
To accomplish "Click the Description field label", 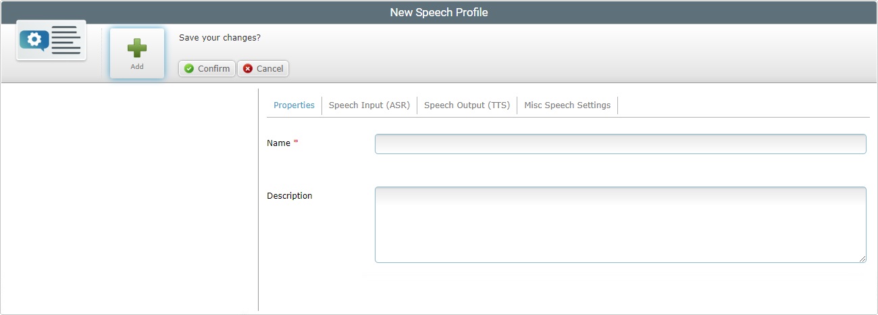I will pos(290,196).
